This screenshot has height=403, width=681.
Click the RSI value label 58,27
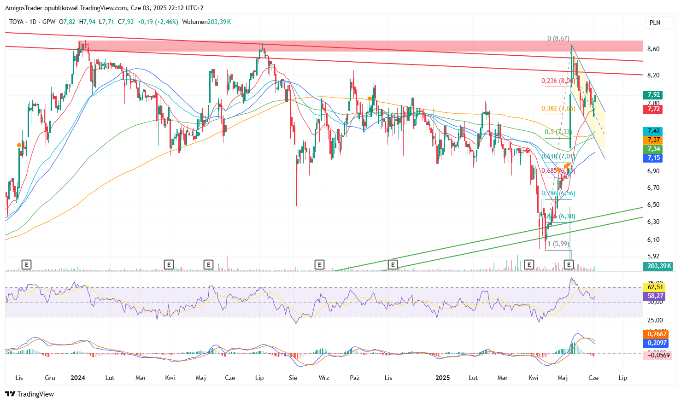click(x=655, y=296)
